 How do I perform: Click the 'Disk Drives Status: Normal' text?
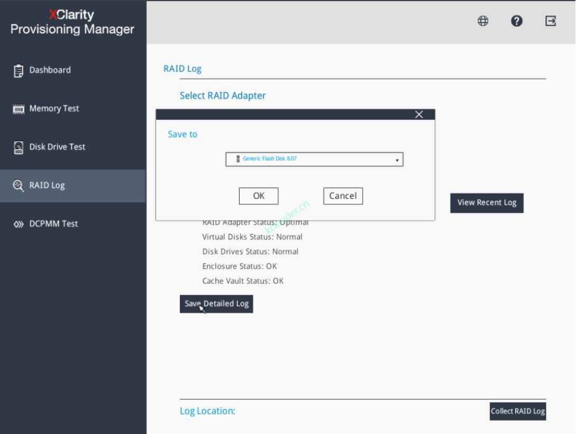point(250,252)
